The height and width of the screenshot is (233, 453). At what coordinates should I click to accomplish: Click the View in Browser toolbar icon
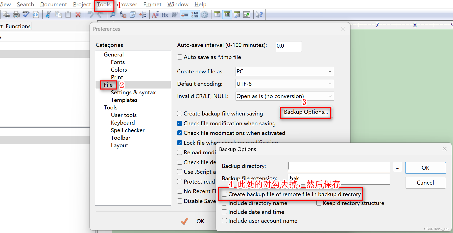[36, 15]
